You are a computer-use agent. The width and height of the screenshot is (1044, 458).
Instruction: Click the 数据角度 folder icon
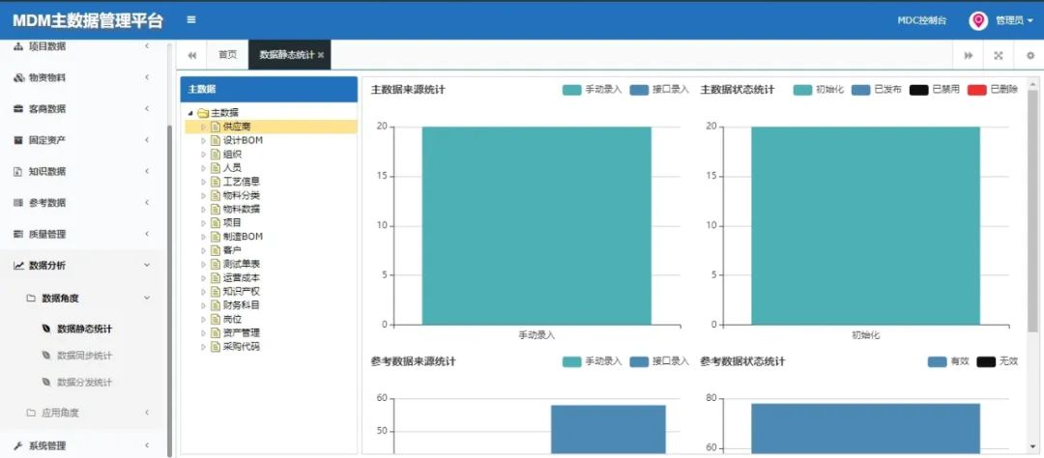pyautogui.click(x=31, y=298)
